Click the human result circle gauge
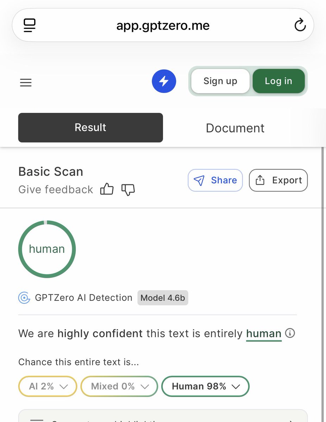The image size is (326, 422). click(x=47, y=249)
